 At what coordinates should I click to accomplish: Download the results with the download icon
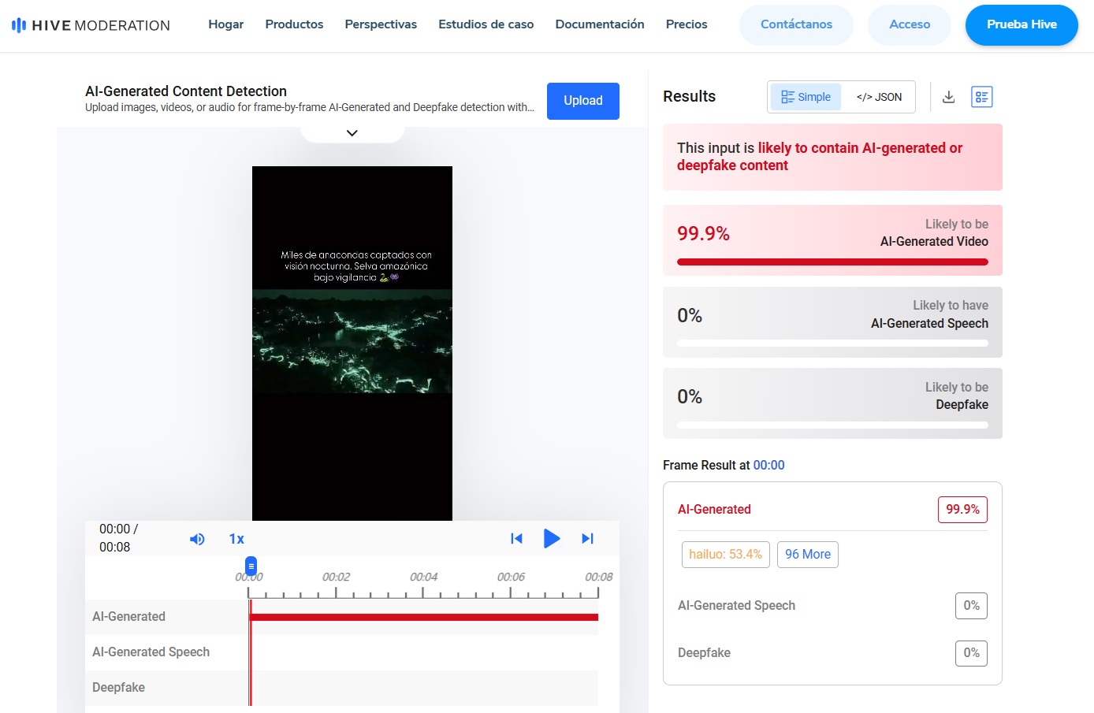coord(949,97)
